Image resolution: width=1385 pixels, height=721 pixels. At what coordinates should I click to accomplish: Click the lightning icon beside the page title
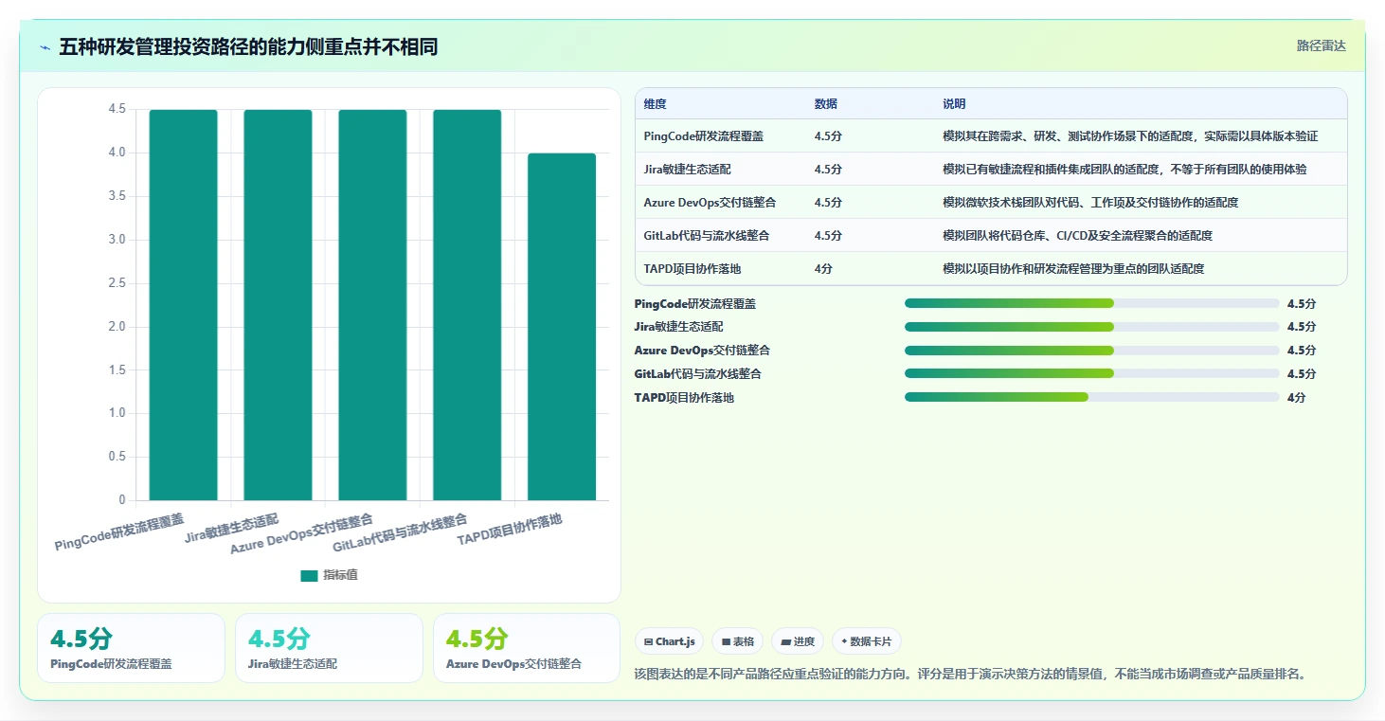[45, 47]
